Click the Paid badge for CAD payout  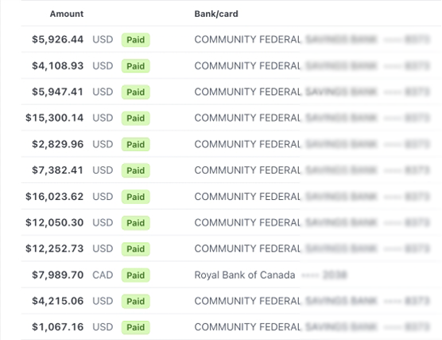(x=136, y=275)
